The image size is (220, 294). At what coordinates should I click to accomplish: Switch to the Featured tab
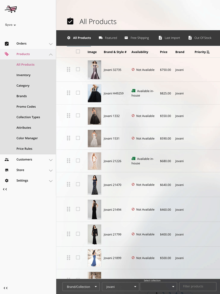(108, 38)
